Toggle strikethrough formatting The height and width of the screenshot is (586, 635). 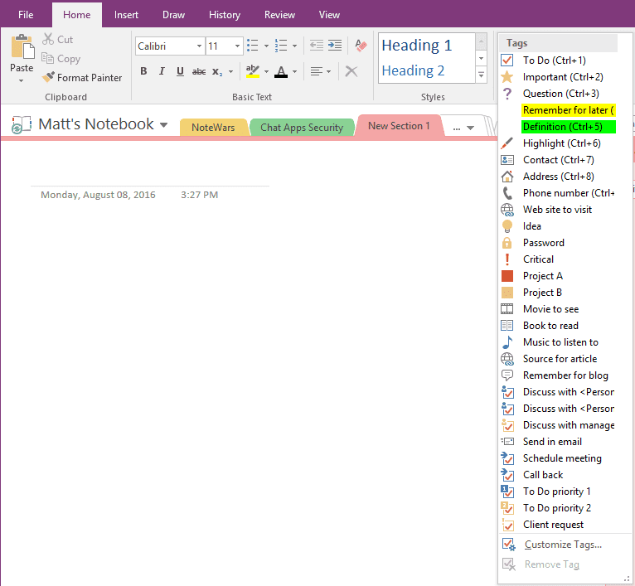(199, 71)
